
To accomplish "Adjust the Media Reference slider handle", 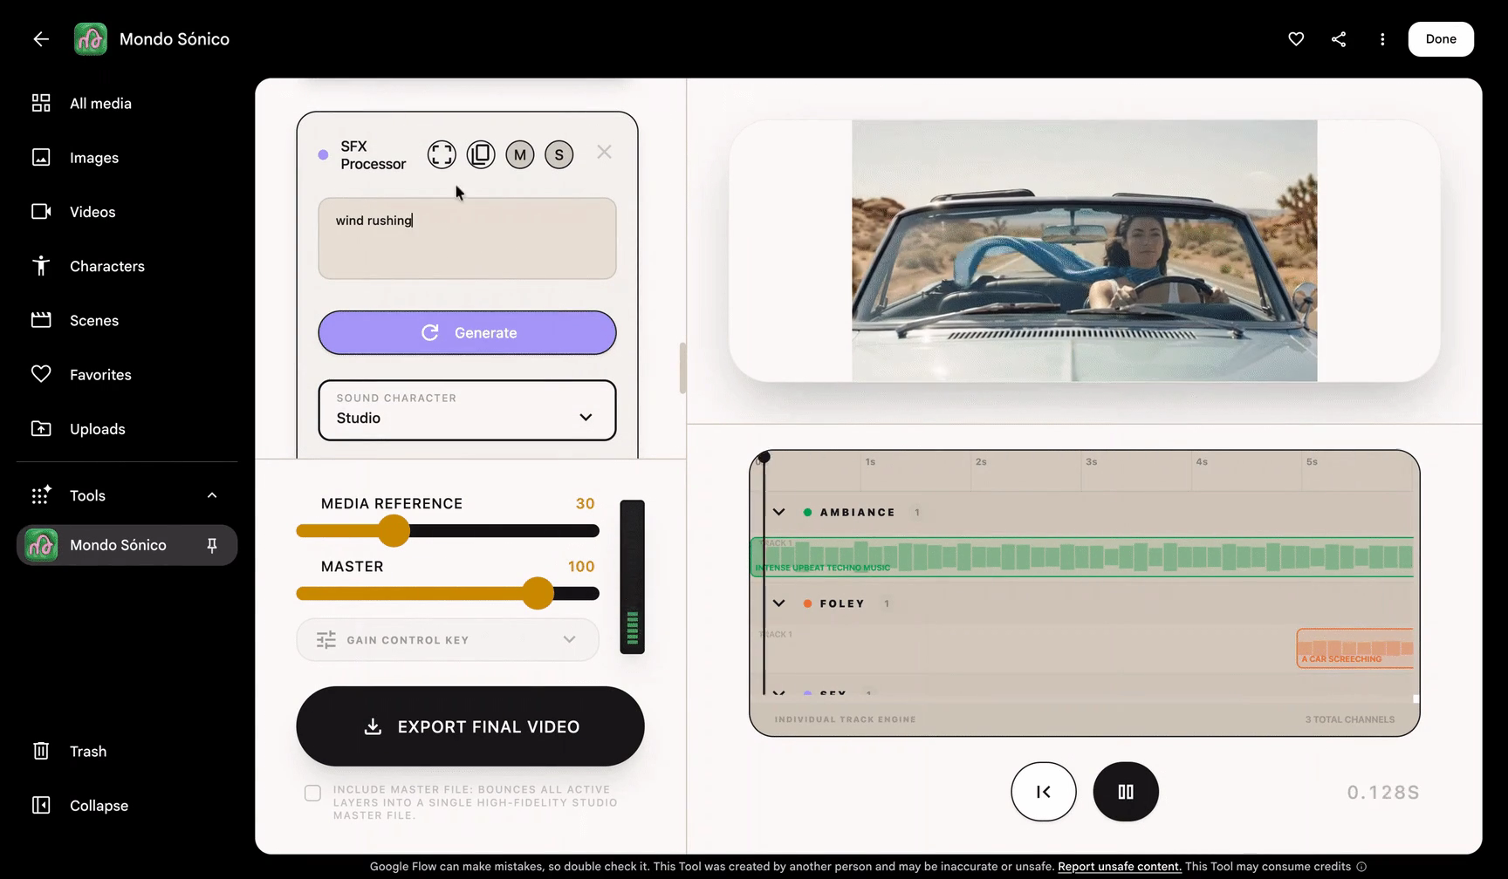I will click(394, 531).
